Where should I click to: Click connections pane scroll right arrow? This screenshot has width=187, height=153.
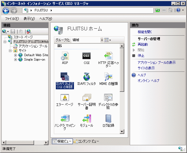[x=46, y=142]
